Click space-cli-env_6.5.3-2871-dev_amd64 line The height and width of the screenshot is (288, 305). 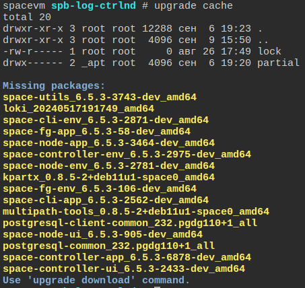(x=106, y=120)
